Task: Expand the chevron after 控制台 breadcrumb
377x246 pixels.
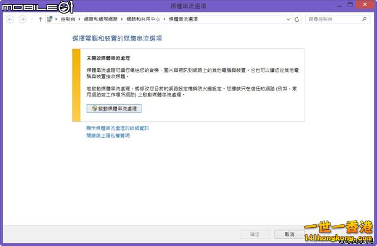Action: point(80,19)
